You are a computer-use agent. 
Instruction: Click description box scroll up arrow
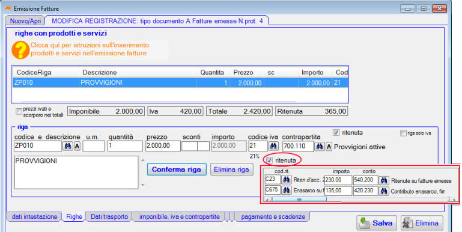[142, 160]
